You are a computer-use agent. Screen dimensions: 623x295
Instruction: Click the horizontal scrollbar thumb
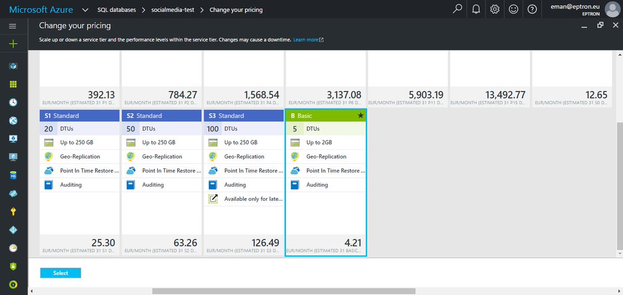point(283,291)
